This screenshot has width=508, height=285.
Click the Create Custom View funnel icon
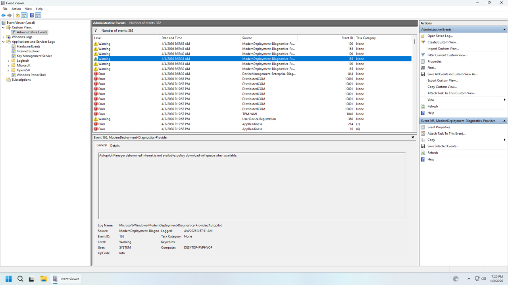point(423,42)
